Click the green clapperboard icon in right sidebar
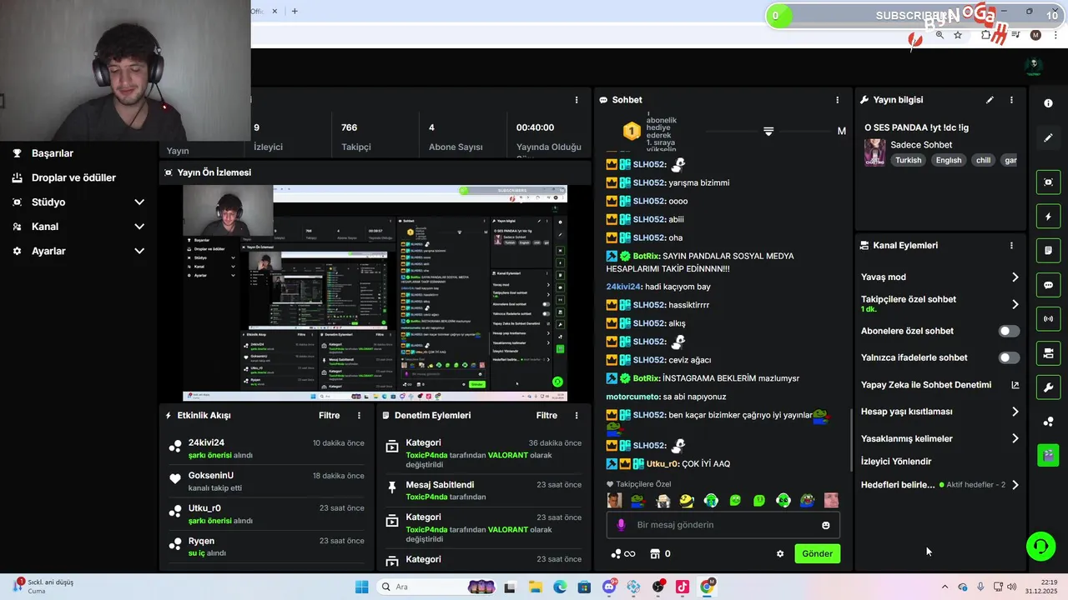The height and width of the screenshot is (600, 1068). coord(1048,455)
